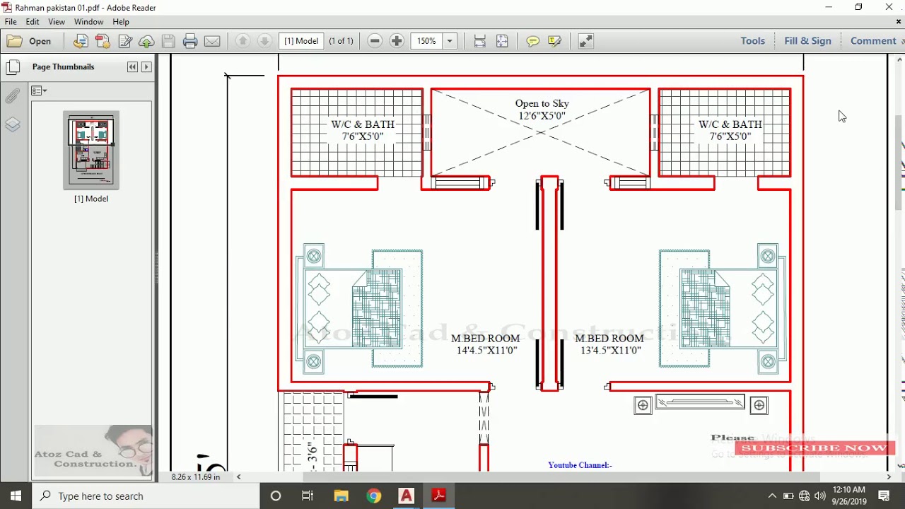Expand the thumbnails panel with right arrow
Screen dimensions: 905x509
click(146, 67)
